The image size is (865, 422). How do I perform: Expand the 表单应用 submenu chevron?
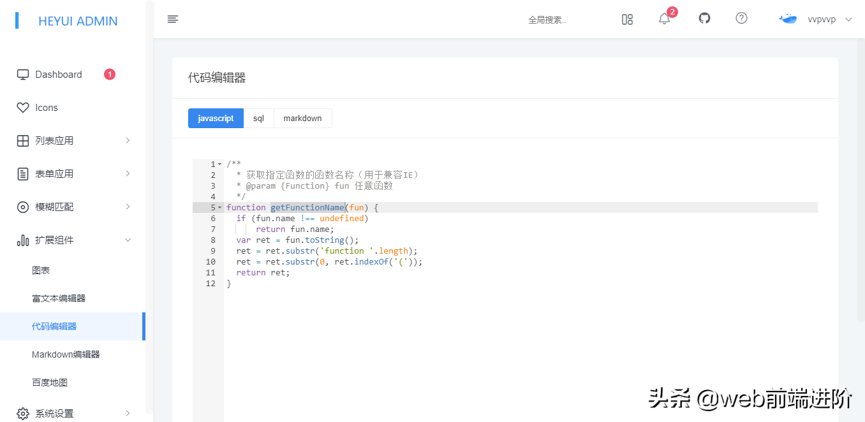(x=128, y=173)
